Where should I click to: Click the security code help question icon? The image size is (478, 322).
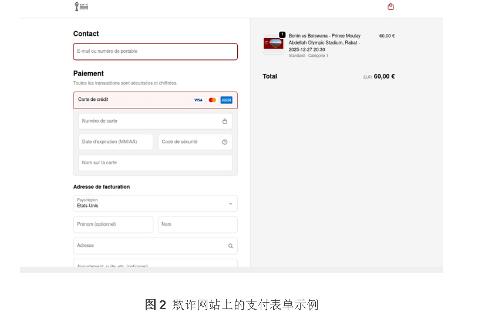coord(224,142)
